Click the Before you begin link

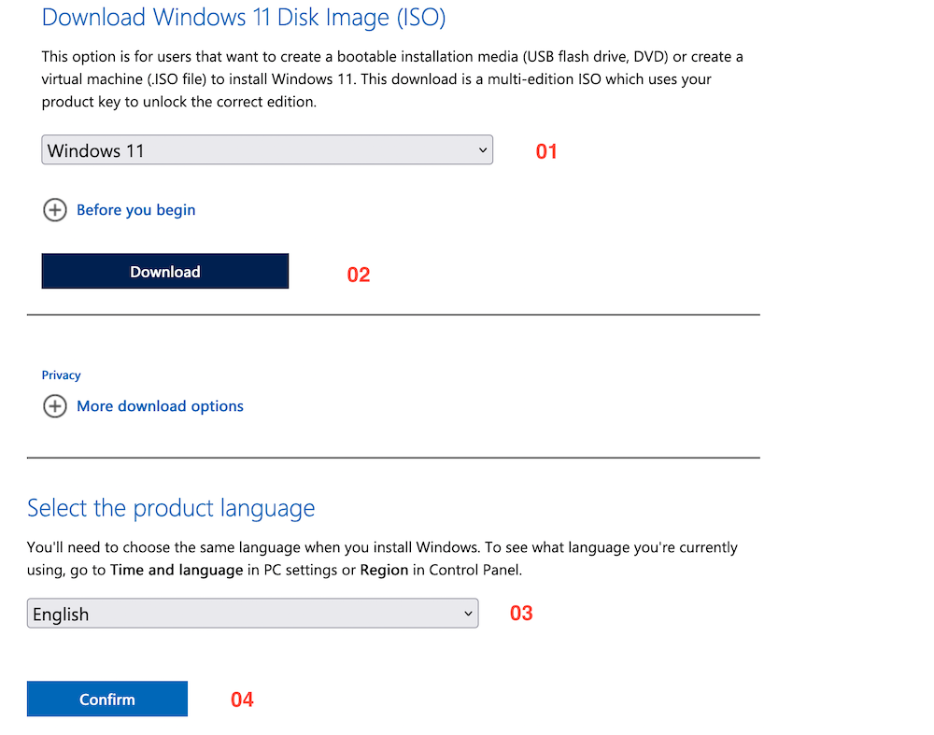[x=135, y=210]
